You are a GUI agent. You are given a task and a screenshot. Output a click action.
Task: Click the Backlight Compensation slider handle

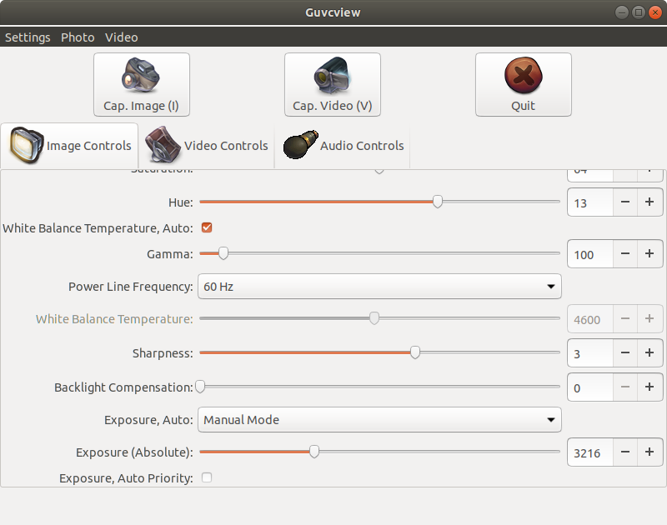[200, 387]
